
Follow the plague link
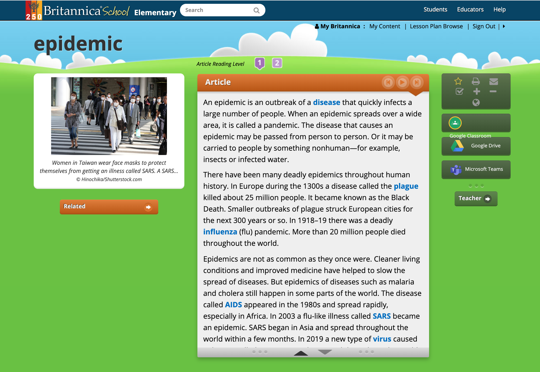[406, 186]
